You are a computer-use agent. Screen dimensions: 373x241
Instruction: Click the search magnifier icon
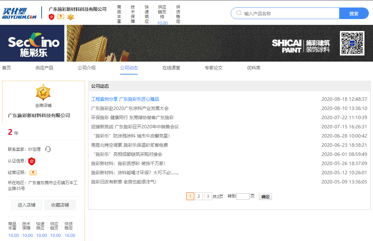pyautogui.click(x=239, y=13)
